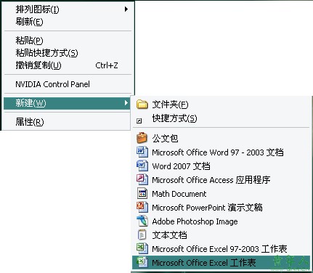The height and width of the screenshot is (273, 313).
Task: Click the briefcase icon beside 公文包
Action: 142,138
